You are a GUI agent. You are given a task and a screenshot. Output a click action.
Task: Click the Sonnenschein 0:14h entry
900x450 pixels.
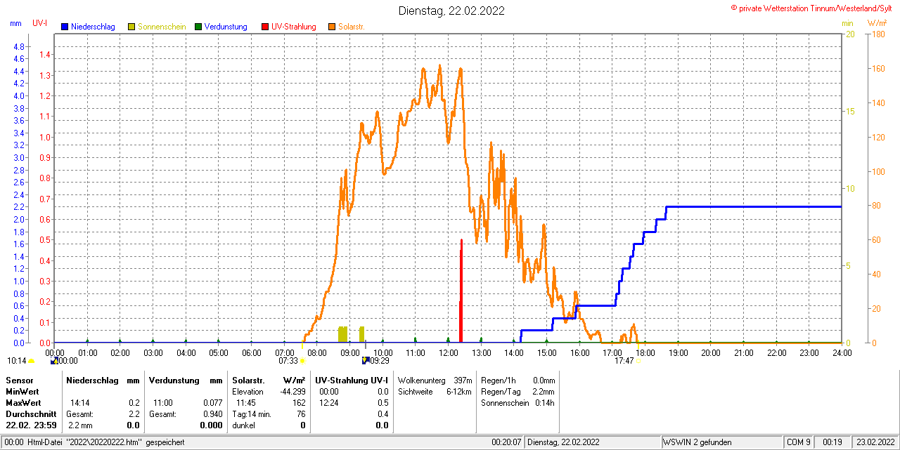(x=517, y=403)
